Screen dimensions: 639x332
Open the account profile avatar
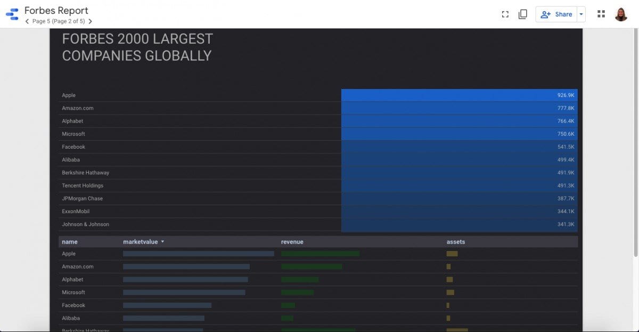click(x=621, y=14)
